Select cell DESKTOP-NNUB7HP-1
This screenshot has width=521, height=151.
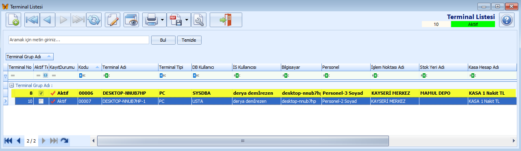pos(130,101)
